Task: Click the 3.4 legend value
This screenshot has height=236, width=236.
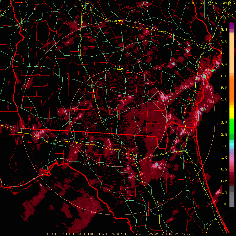Action: coord(224,123)
